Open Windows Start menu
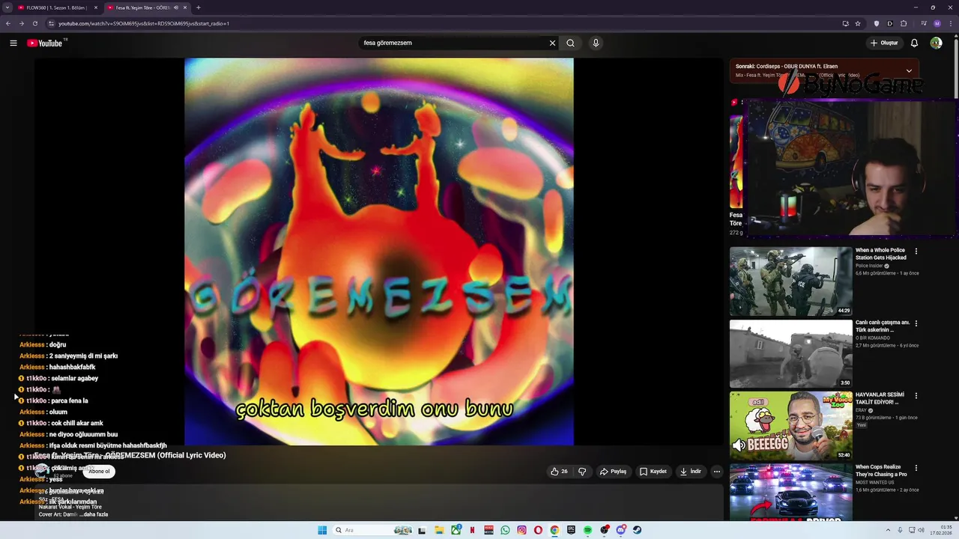Screen dimensions: 959x539 coord(322,530)
